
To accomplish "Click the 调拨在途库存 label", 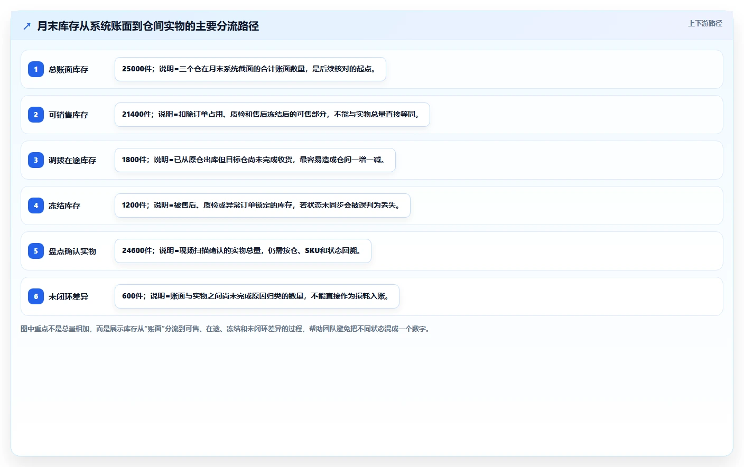I will (x=72, y=160).
